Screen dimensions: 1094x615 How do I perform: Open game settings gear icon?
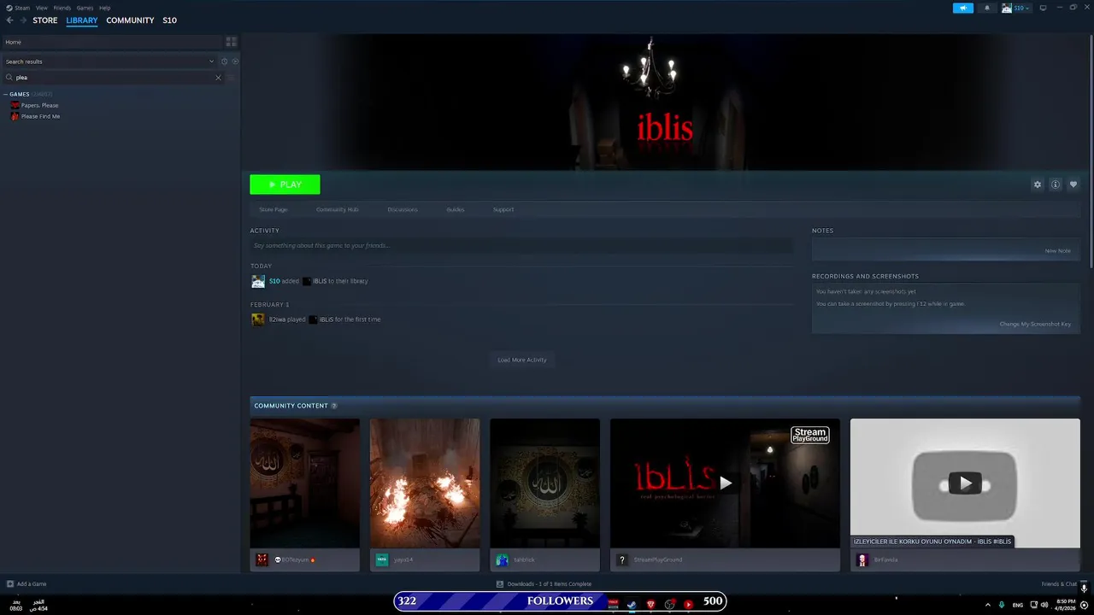click(1038, 184)
